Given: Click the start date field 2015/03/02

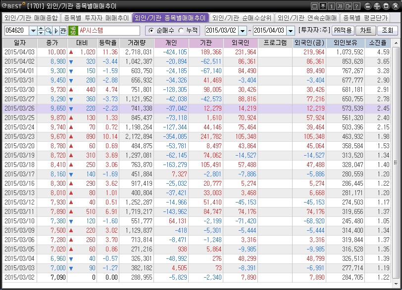Looking at the screenshot, I should [x=222, y=31].
